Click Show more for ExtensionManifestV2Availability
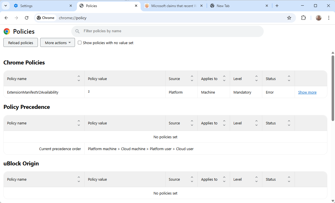Screen dimensions: 335x203 coord(307,92)
